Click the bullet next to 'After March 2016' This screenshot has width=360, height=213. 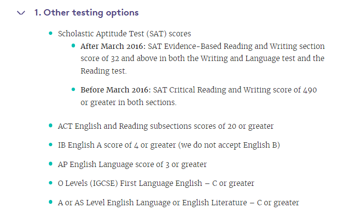[x=74, y=46]
